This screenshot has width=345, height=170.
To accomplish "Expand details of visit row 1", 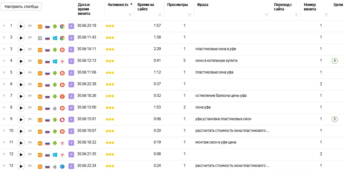I will (x=4, y=26).
